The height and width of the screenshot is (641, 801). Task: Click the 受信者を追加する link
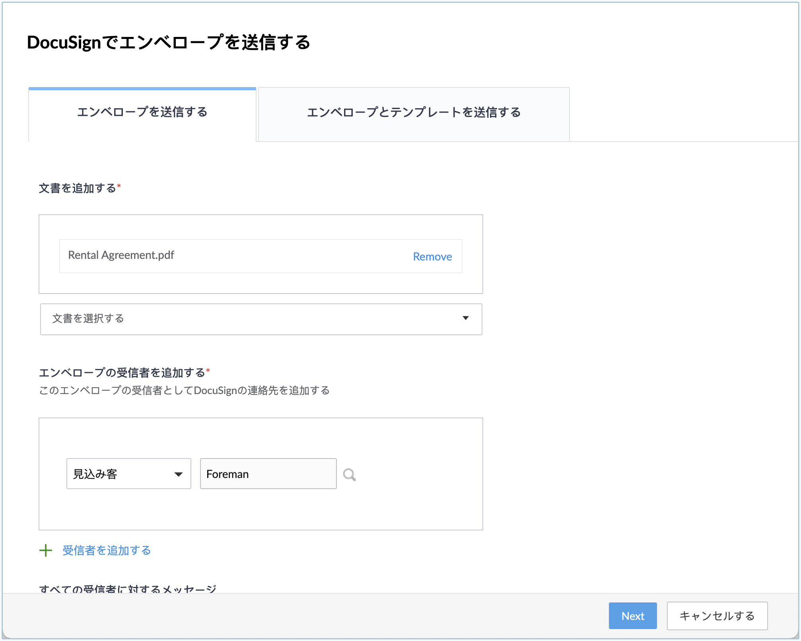point(107,550)
